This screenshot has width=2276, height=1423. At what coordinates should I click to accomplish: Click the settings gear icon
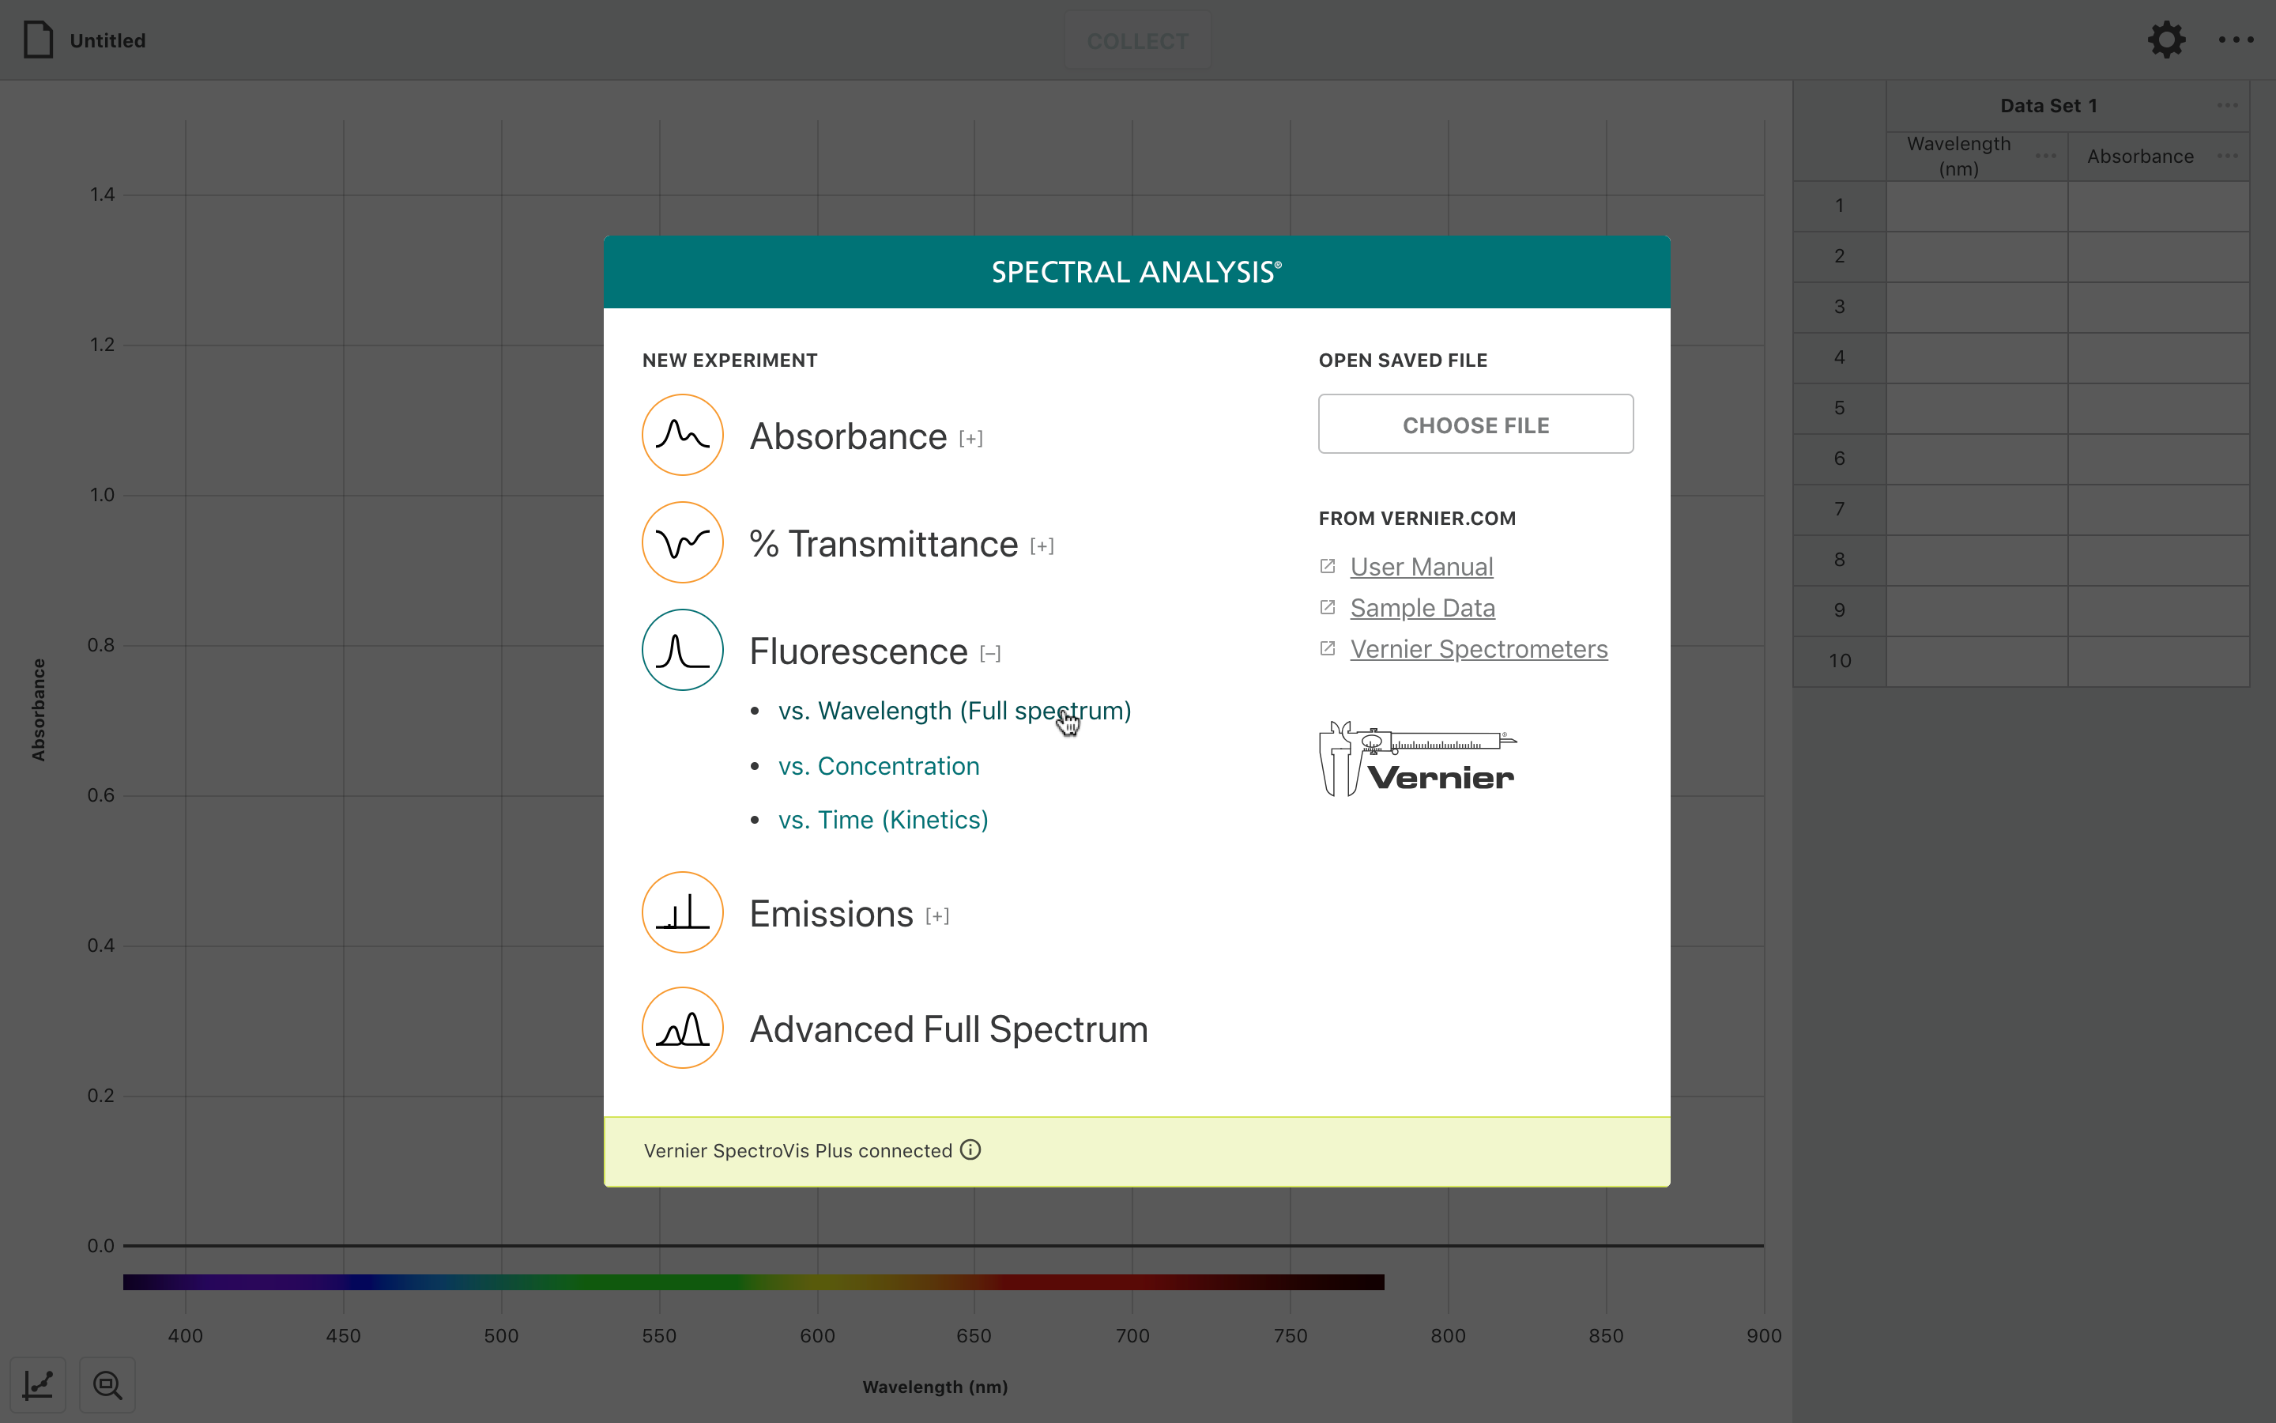(2166, 40)
